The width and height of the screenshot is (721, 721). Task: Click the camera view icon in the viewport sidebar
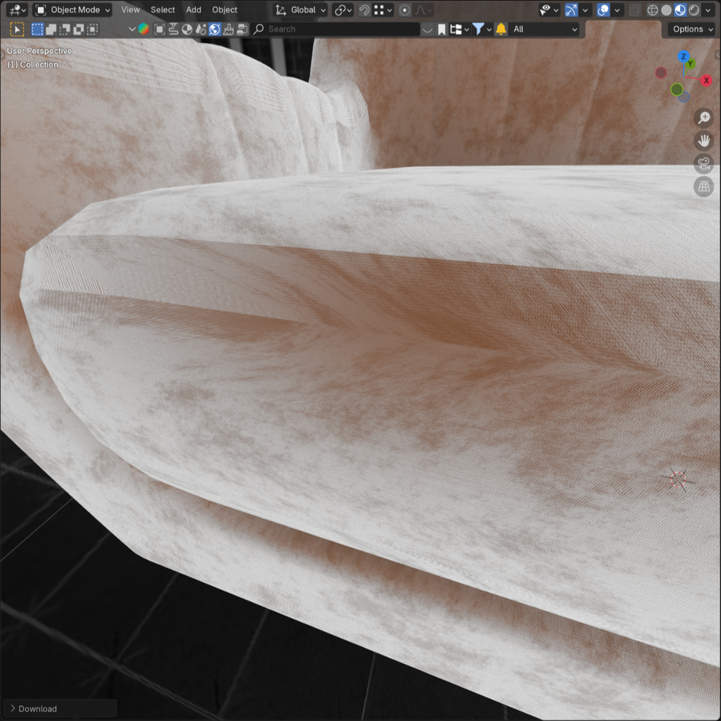point(703,163)
